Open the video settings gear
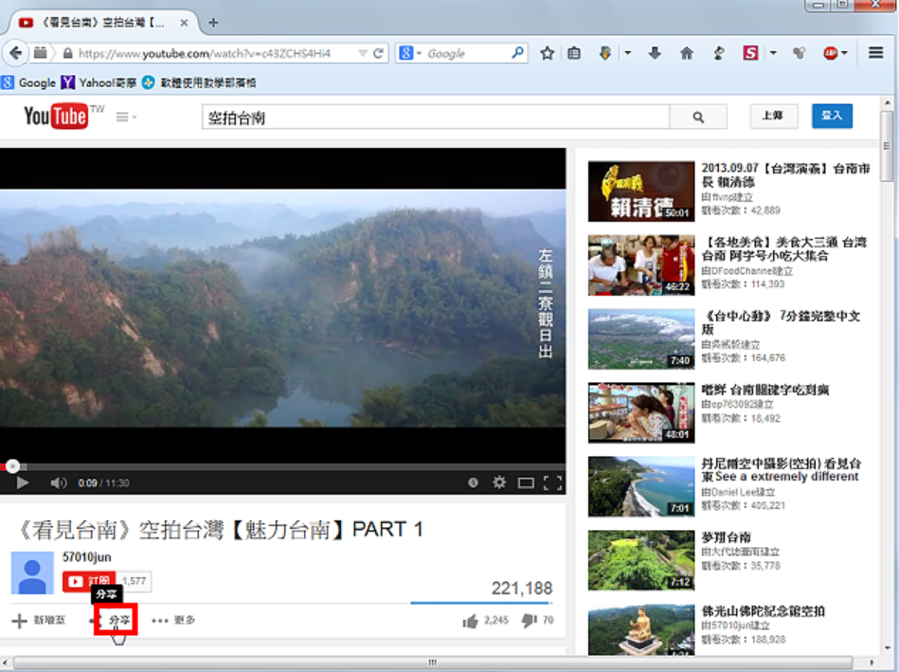This screenshot has height=672, width=899. click(499, 482)
